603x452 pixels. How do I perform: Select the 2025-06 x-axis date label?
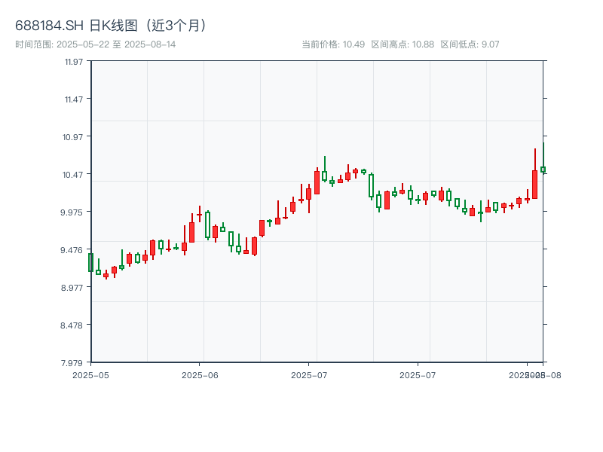tap(200, 374)
